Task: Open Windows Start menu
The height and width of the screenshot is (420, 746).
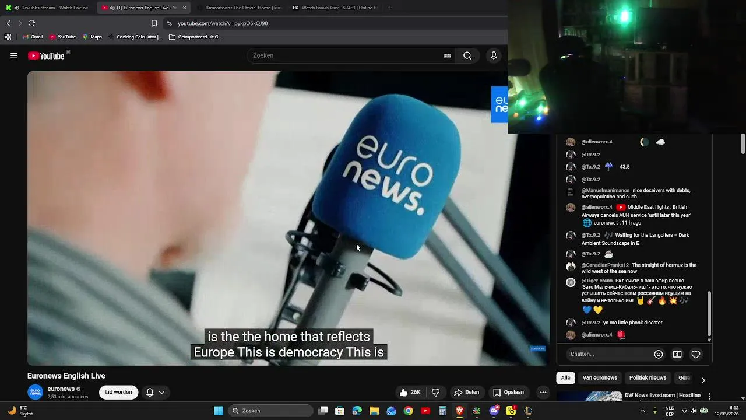Action: tap(219, 411)
